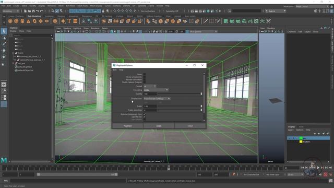
Task: Click the Apply button in Playblast Options
Action: tap(159, 126)
